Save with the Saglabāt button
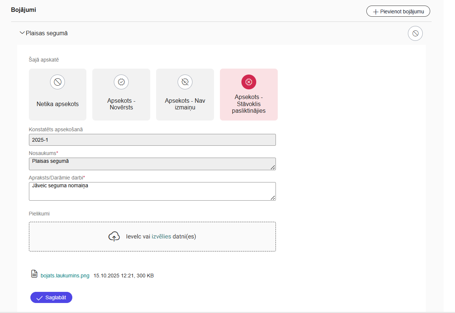 tap(51, 297)
